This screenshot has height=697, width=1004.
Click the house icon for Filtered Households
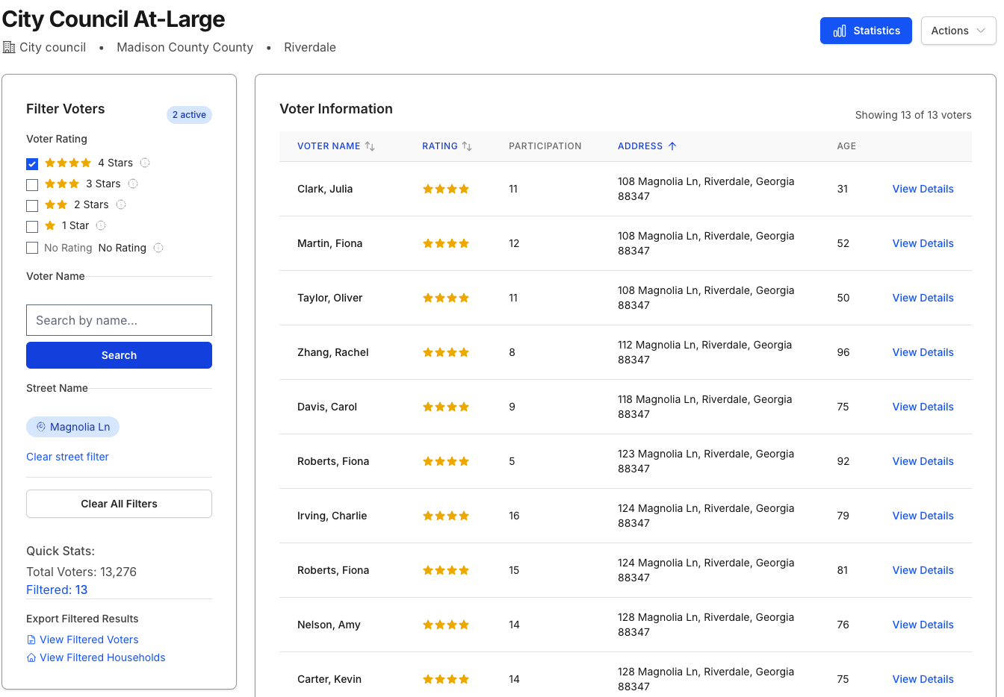pos(31,657)
